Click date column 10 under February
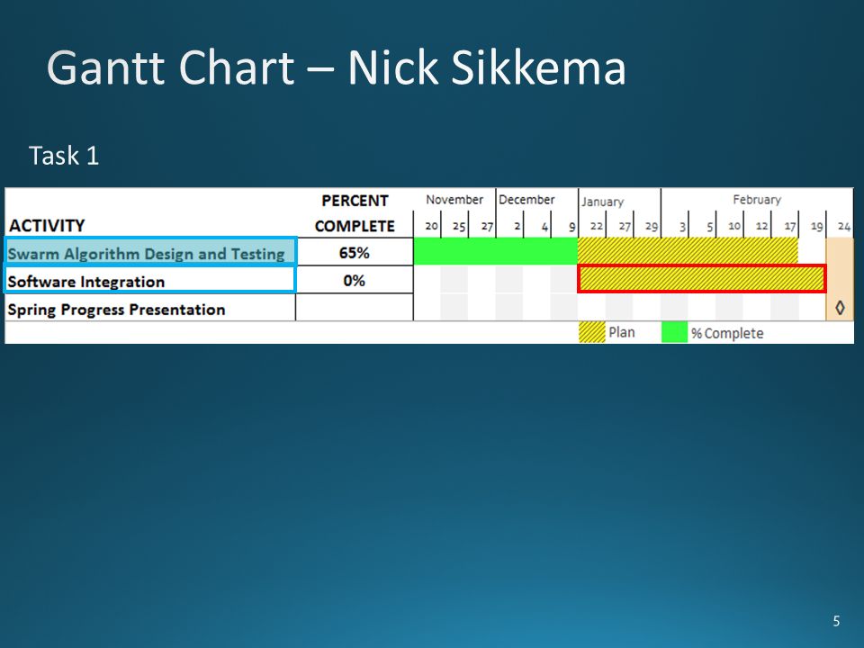 [734, 226]
